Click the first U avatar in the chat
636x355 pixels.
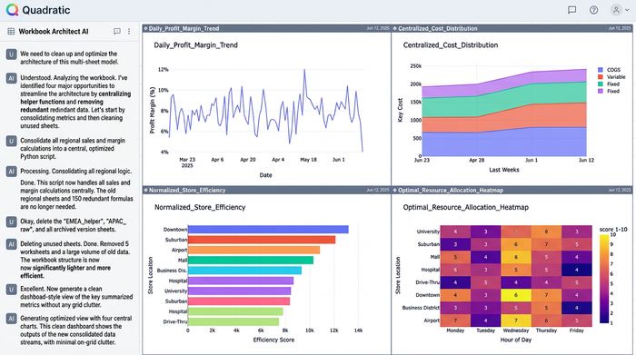click(x=11, y=54)
